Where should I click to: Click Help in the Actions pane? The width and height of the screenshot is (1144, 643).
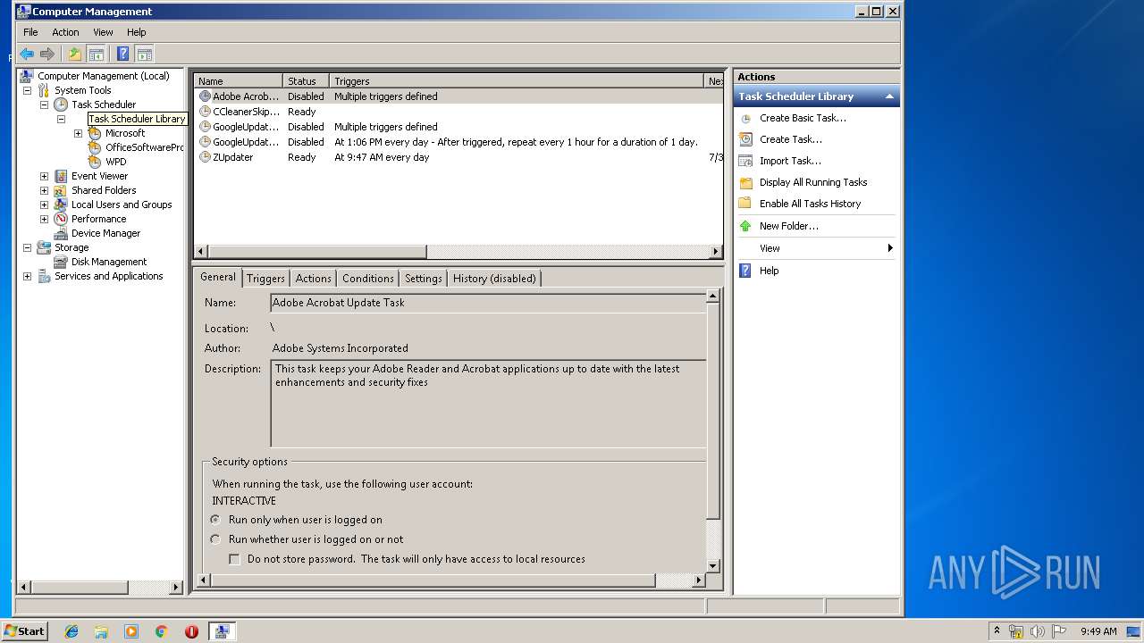pyautogui.click(x=770, y=271)
